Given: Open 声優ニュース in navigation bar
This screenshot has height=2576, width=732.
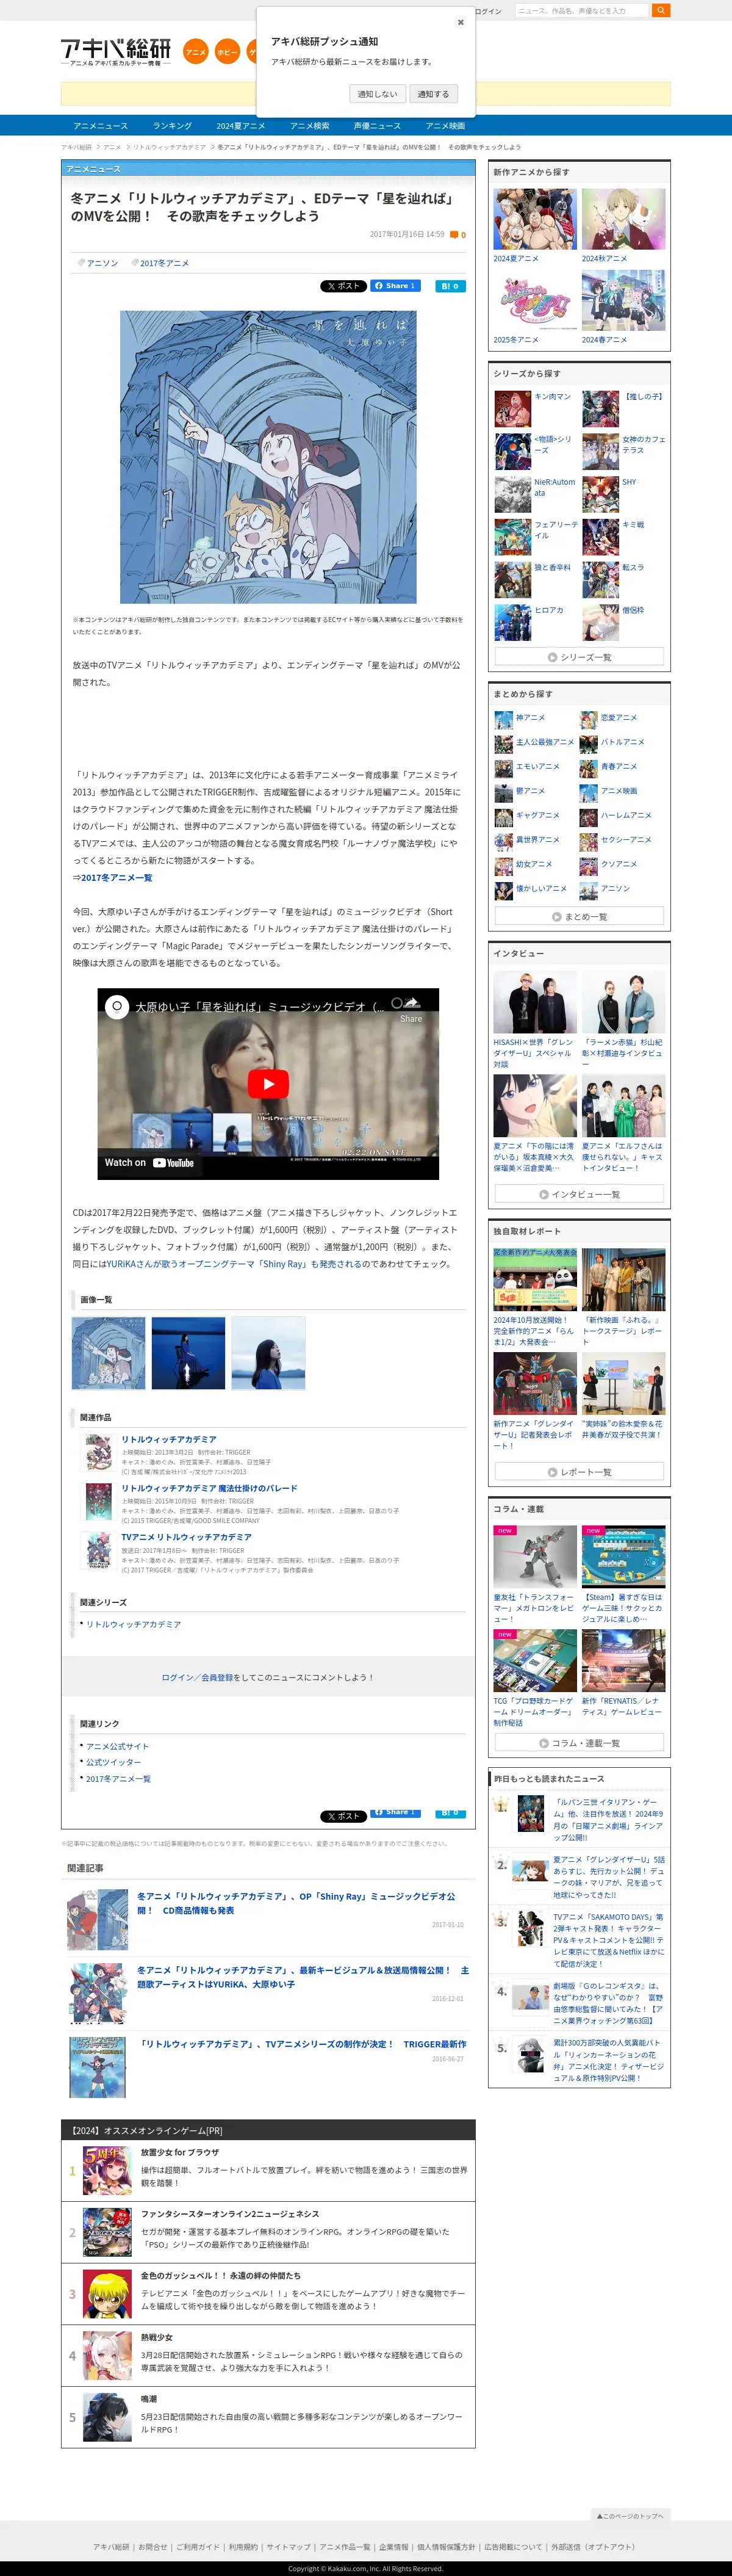Looking at the screenshot, I should 378,126.
